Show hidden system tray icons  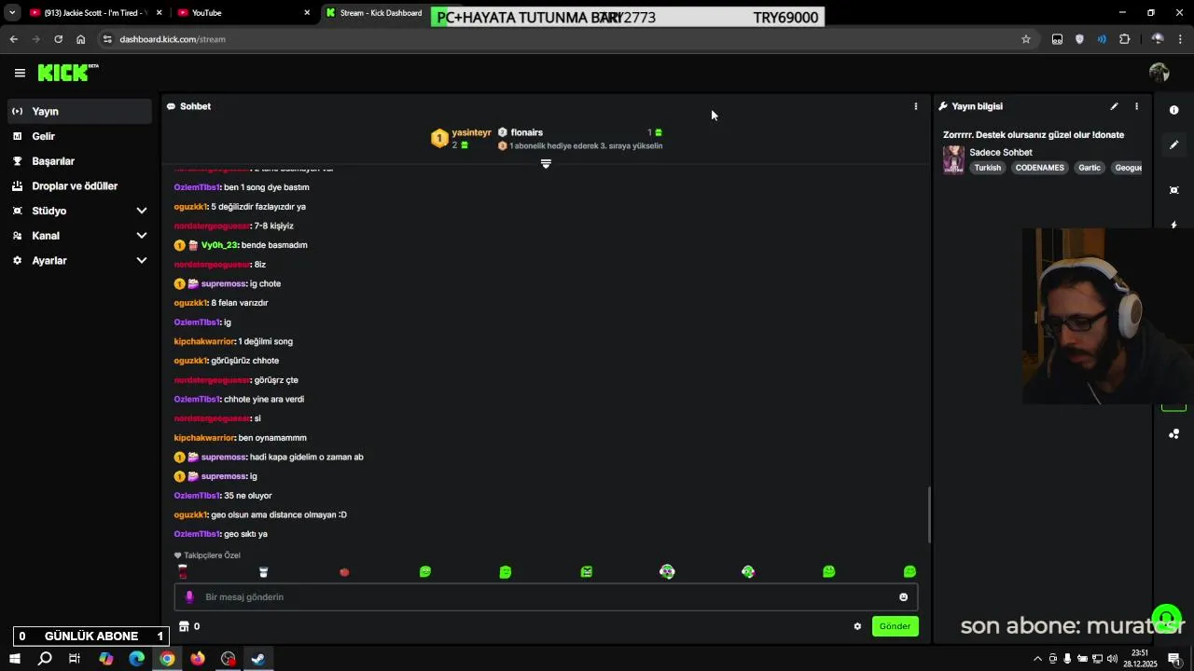point(1037,659)
